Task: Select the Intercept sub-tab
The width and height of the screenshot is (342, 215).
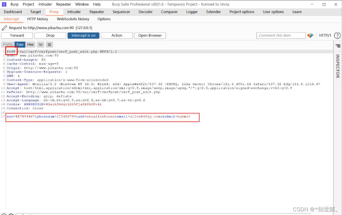Action: [x=11, y=19]
